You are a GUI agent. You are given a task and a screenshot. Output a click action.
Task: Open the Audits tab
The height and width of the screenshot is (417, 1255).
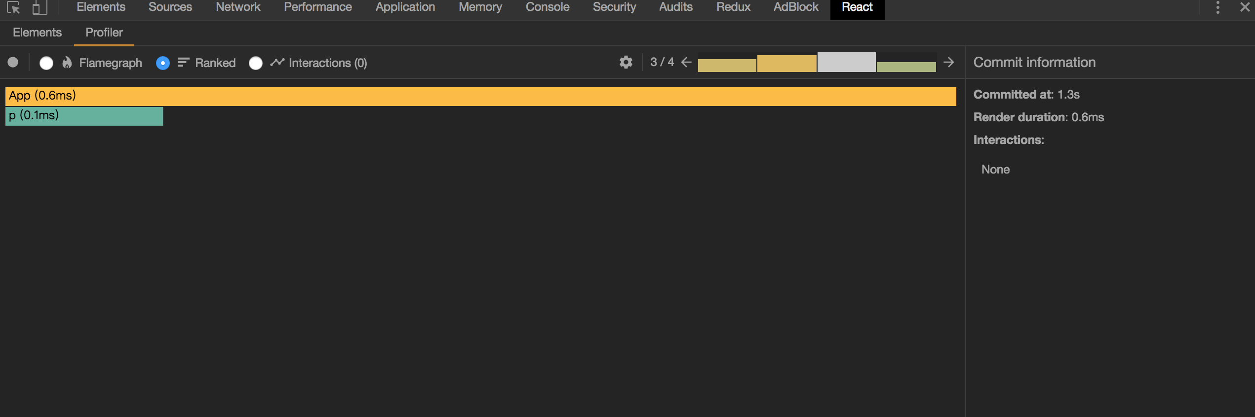click(x=676, y=7)
